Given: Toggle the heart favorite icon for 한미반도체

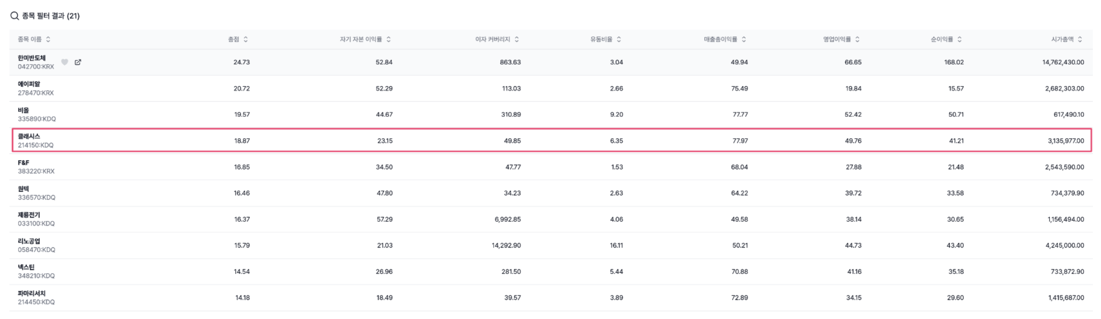Looking at the screenshot, I should click(64, 62).
